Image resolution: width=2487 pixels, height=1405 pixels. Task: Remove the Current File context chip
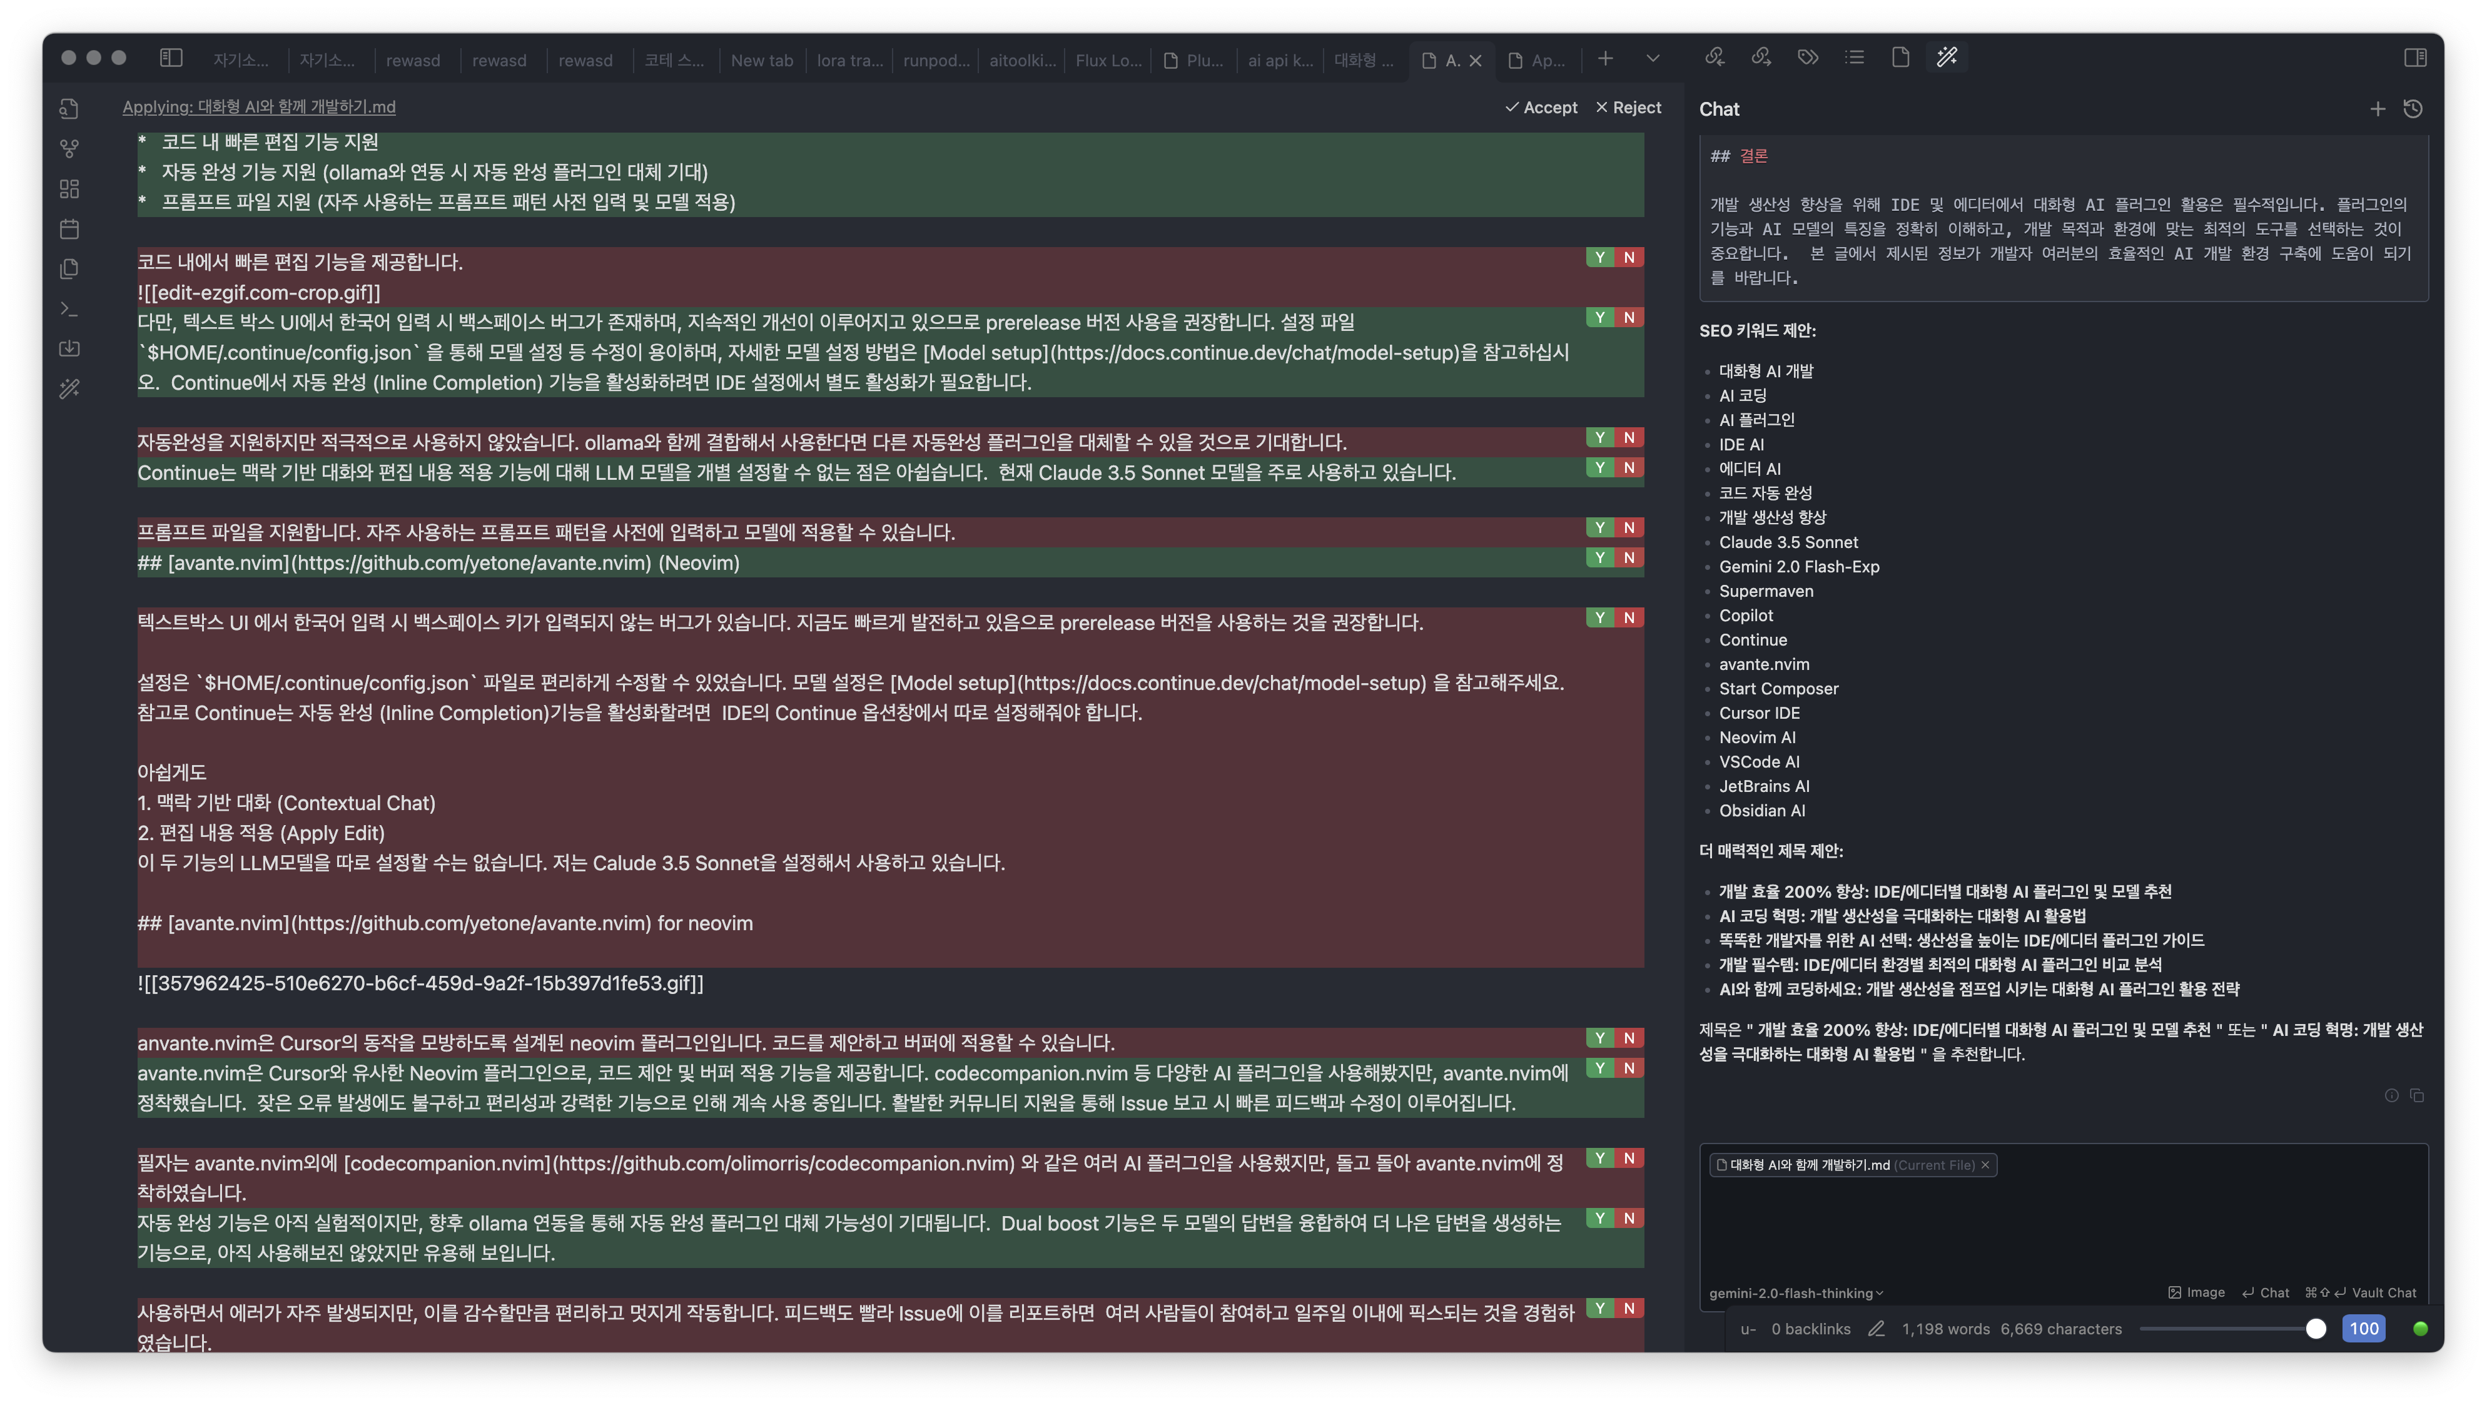point(1985,1165)
